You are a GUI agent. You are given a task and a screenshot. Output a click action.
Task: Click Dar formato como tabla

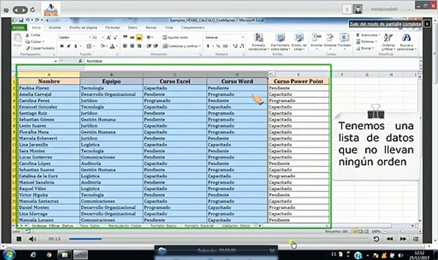280,42
